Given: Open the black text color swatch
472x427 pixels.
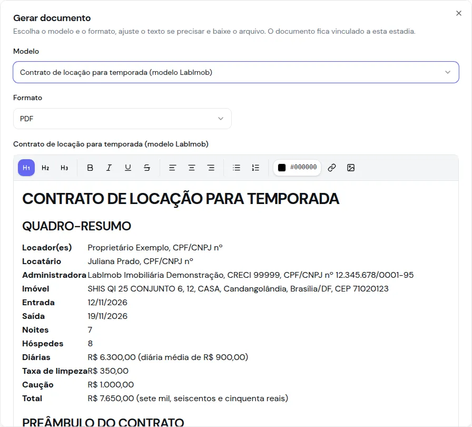Looking at the screenshot, I should (282, 168).
